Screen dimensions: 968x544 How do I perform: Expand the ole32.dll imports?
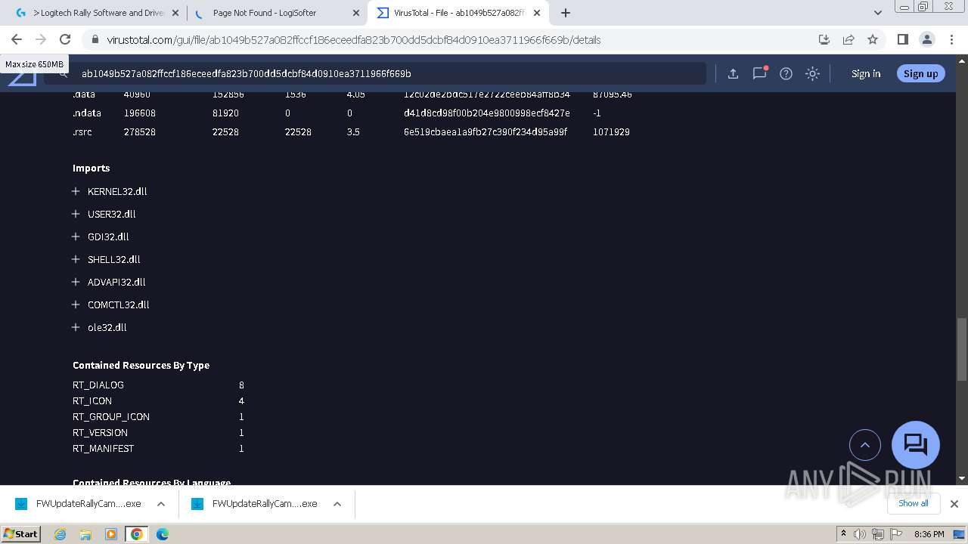click(x=76, y=327)
